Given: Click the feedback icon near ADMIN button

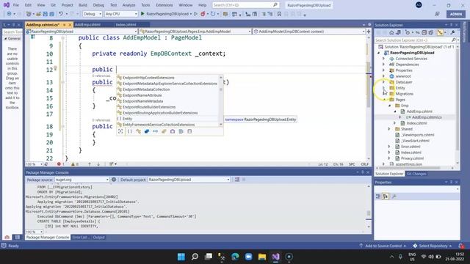Looking at the screenshot, I should 438,14.
